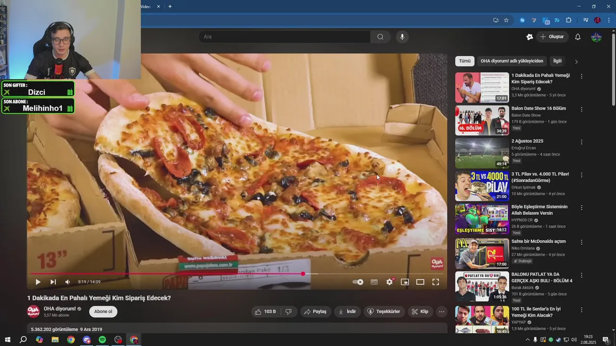Open options for 2 Ağustos 2025 video
616x346 pixels.
581,142
